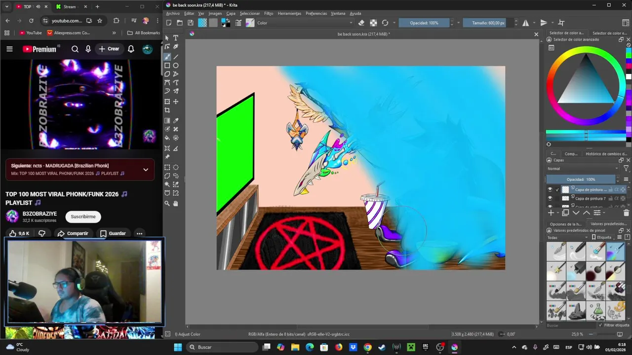The width and height of the screenshot is (632, 355).
Task: Open the layer filter funnel menu
Action: click(x=626, y=169)
